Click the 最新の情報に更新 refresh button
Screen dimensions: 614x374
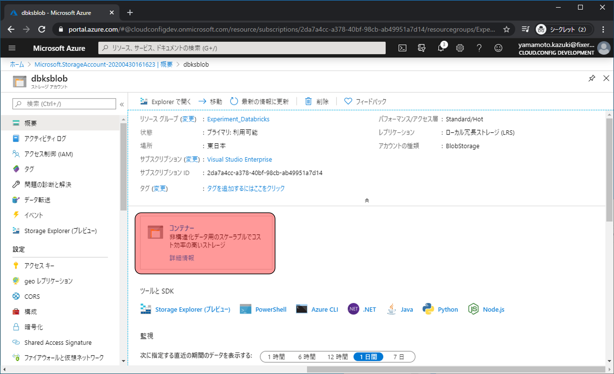tap(260, 101)
